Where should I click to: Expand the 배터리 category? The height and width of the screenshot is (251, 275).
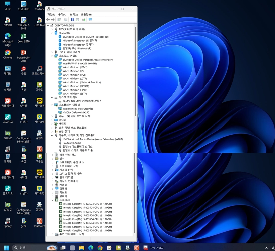coord(52,124)
